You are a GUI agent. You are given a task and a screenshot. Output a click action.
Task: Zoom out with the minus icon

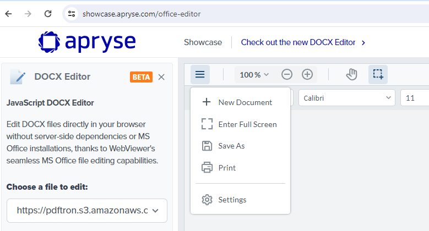287,74
